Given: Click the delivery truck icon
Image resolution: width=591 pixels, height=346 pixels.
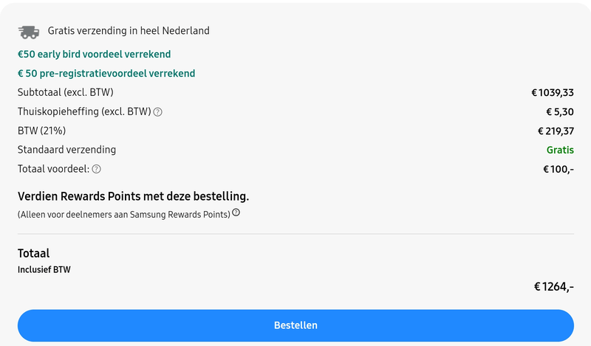Looking at the screenshot, I should [28, 32].
